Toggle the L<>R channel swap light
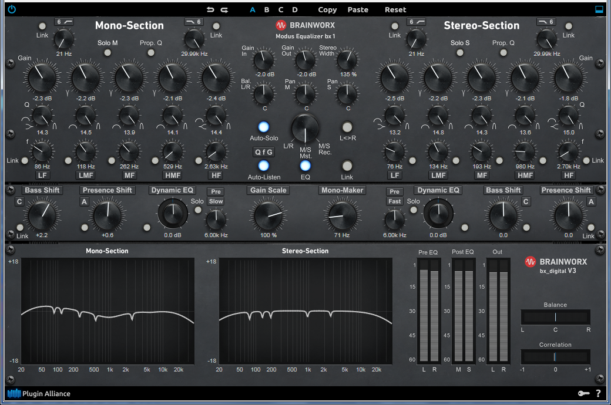 point(347,127)
